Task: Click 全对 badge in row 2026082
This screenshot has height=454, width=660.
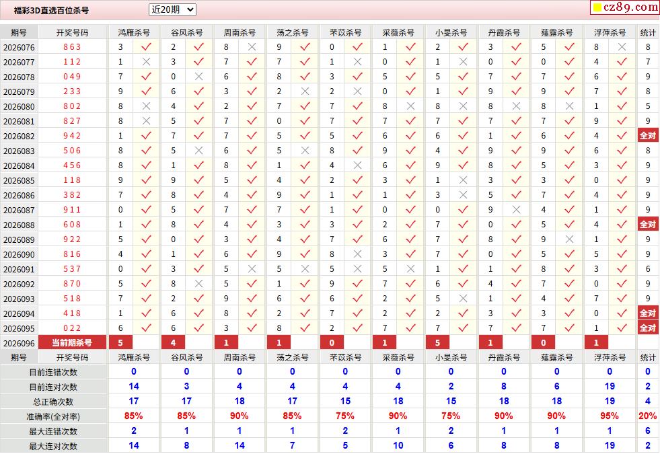Action: (648, 135)
